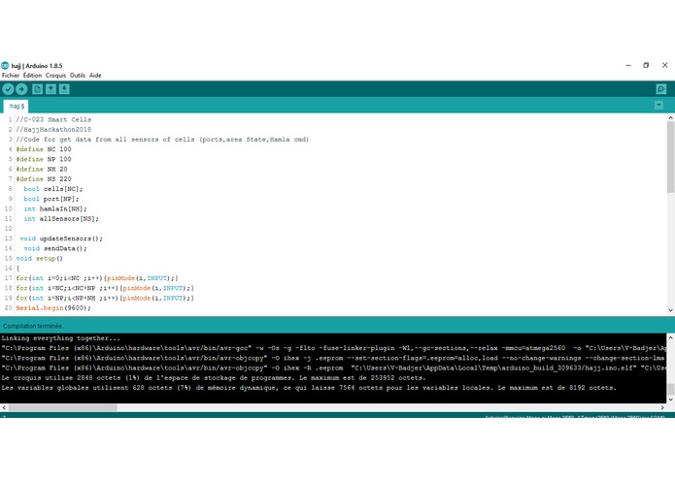This screenshot has width=675, height=479.
Task: Click the 'Compilation terminée.' status message
Action: (x=33, y=326)
